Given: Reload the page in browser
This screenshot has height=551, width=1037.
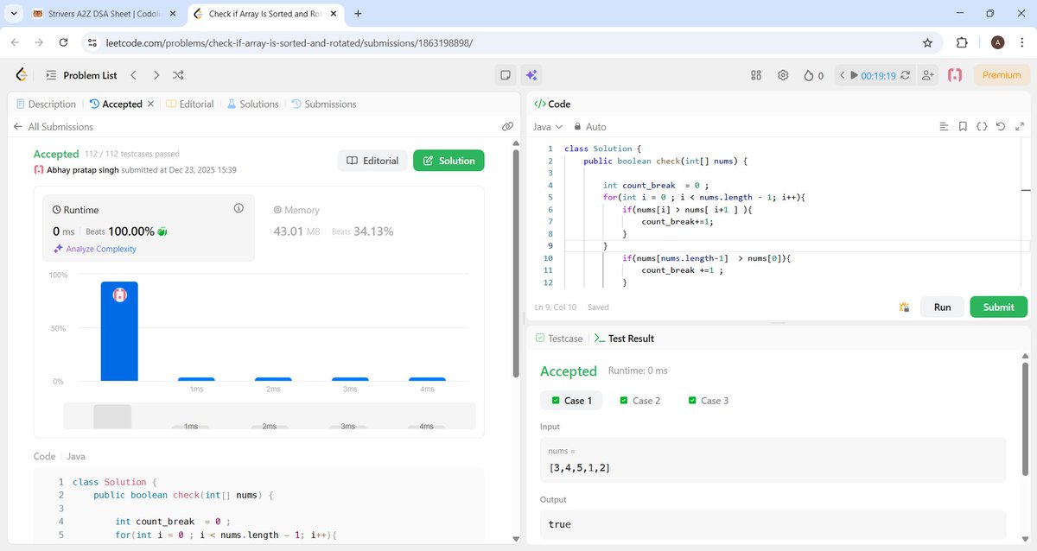Looking at the screenshot, I should [x=63, y=42].
